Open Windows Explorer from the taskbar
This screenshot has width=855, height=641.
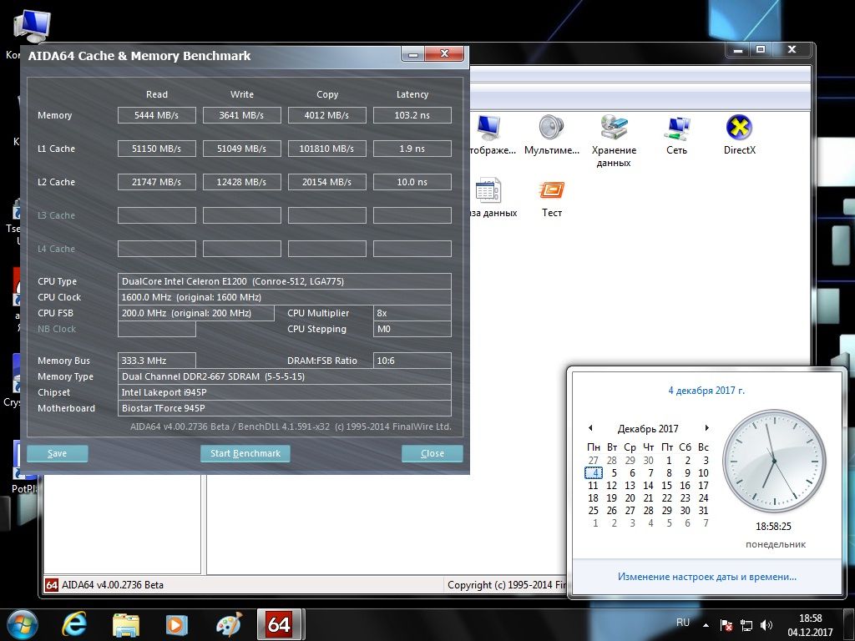pos(126,624)
